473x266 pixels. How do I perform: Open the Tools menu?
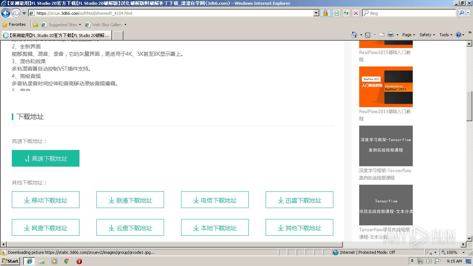coord(446,35)
